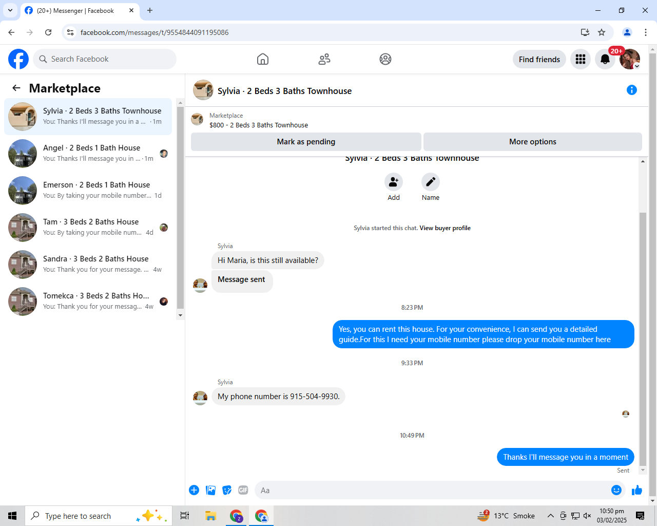View site information icon in address bar

[70, 32]
